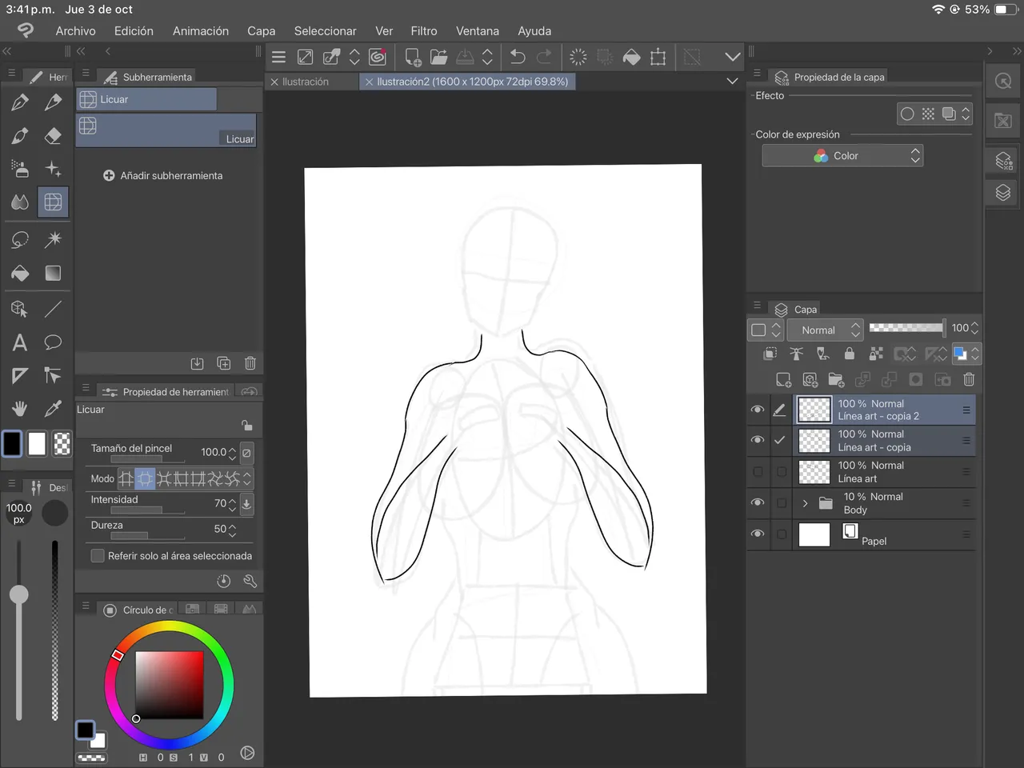Image resolution: width=1024 pixels, height=768 pixels.
Task: Select the Eyedropper tool
Action: pos(53,409)
